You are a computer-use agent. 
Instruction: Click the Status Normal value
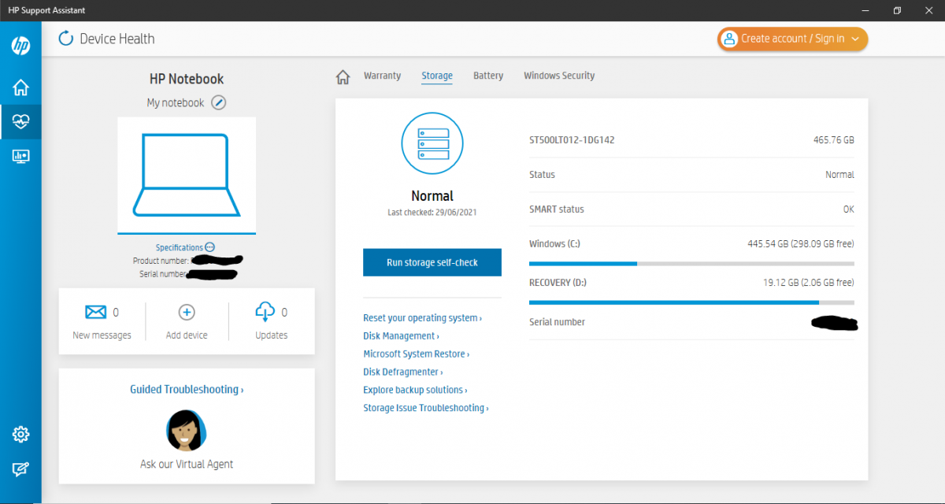839,175
